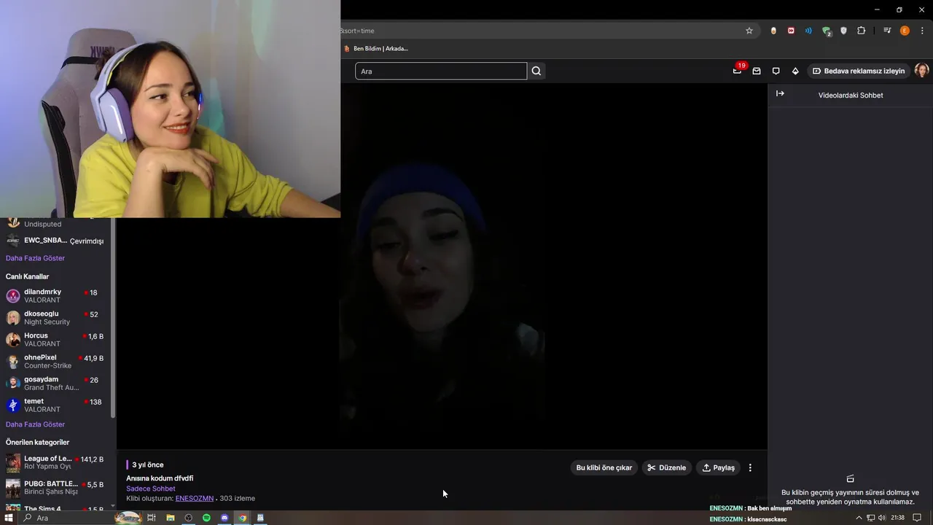
Task: Click the Paylaş share button
Action: [718, 467]
